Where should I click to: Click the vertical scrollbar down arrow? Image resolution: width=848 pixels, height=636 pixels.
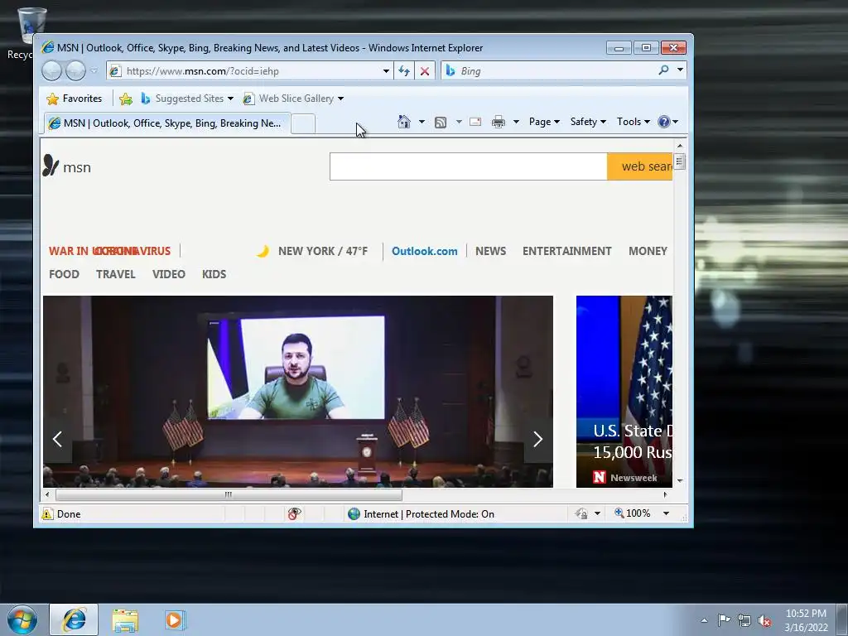tap(680, 480)
